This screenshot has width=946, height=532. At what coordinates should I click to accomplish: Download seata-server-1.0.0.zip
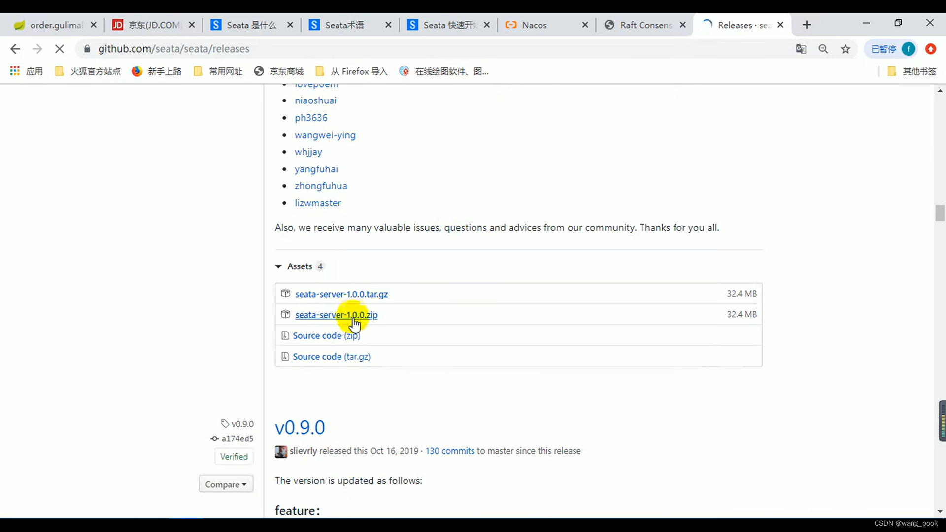[337, 315]
